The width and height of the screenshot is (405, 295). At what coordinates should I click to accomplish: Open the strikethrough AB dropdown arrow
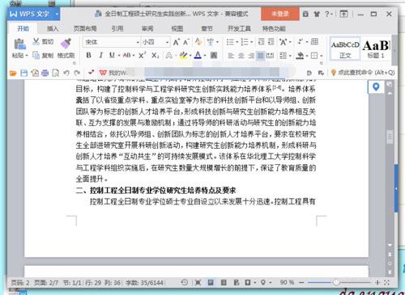pyautogui.click(x=134, y=56)
